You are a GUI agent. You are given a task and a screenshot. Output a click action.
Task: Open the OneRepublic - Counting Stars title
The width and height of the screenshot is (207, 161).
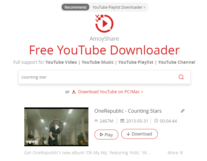(x=128, y=111)
